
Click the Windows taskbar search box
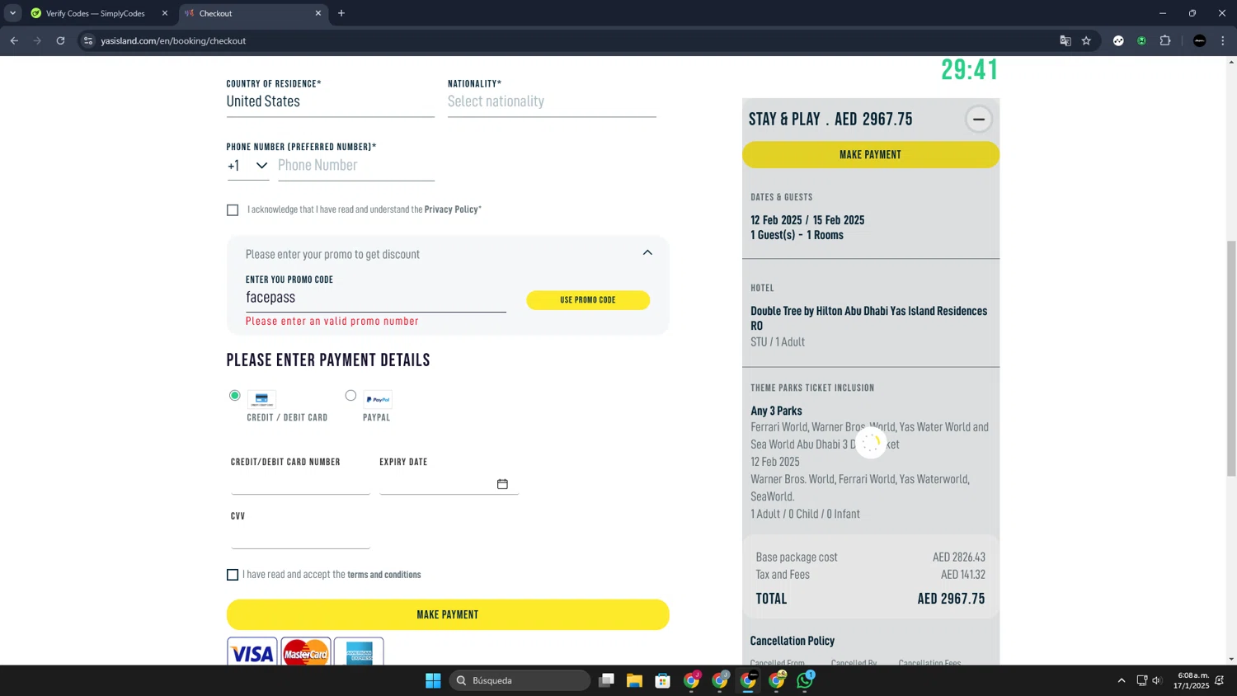tap(520, 680)
